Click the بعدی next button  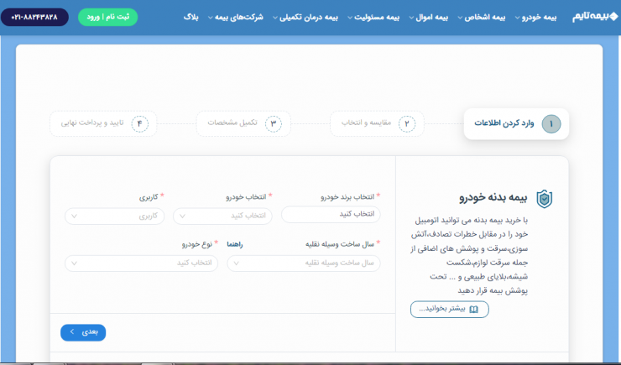[x=83, y=332]
